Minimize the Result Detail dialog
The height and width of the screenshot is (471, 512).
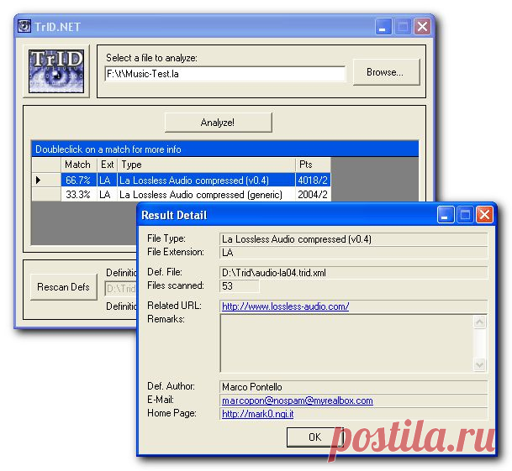446,215
